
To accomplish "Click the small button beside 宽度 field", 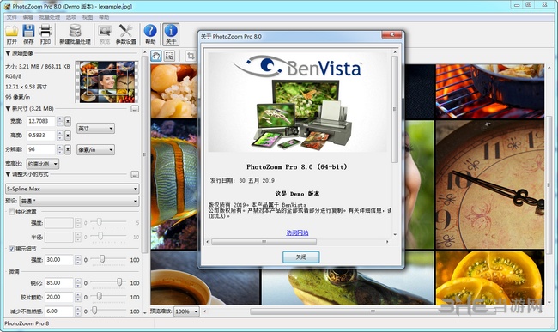I will pos(68,121).
